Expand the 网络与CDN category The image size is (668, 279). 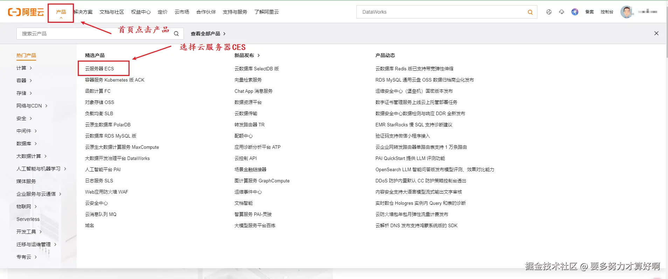click(32, 106)
